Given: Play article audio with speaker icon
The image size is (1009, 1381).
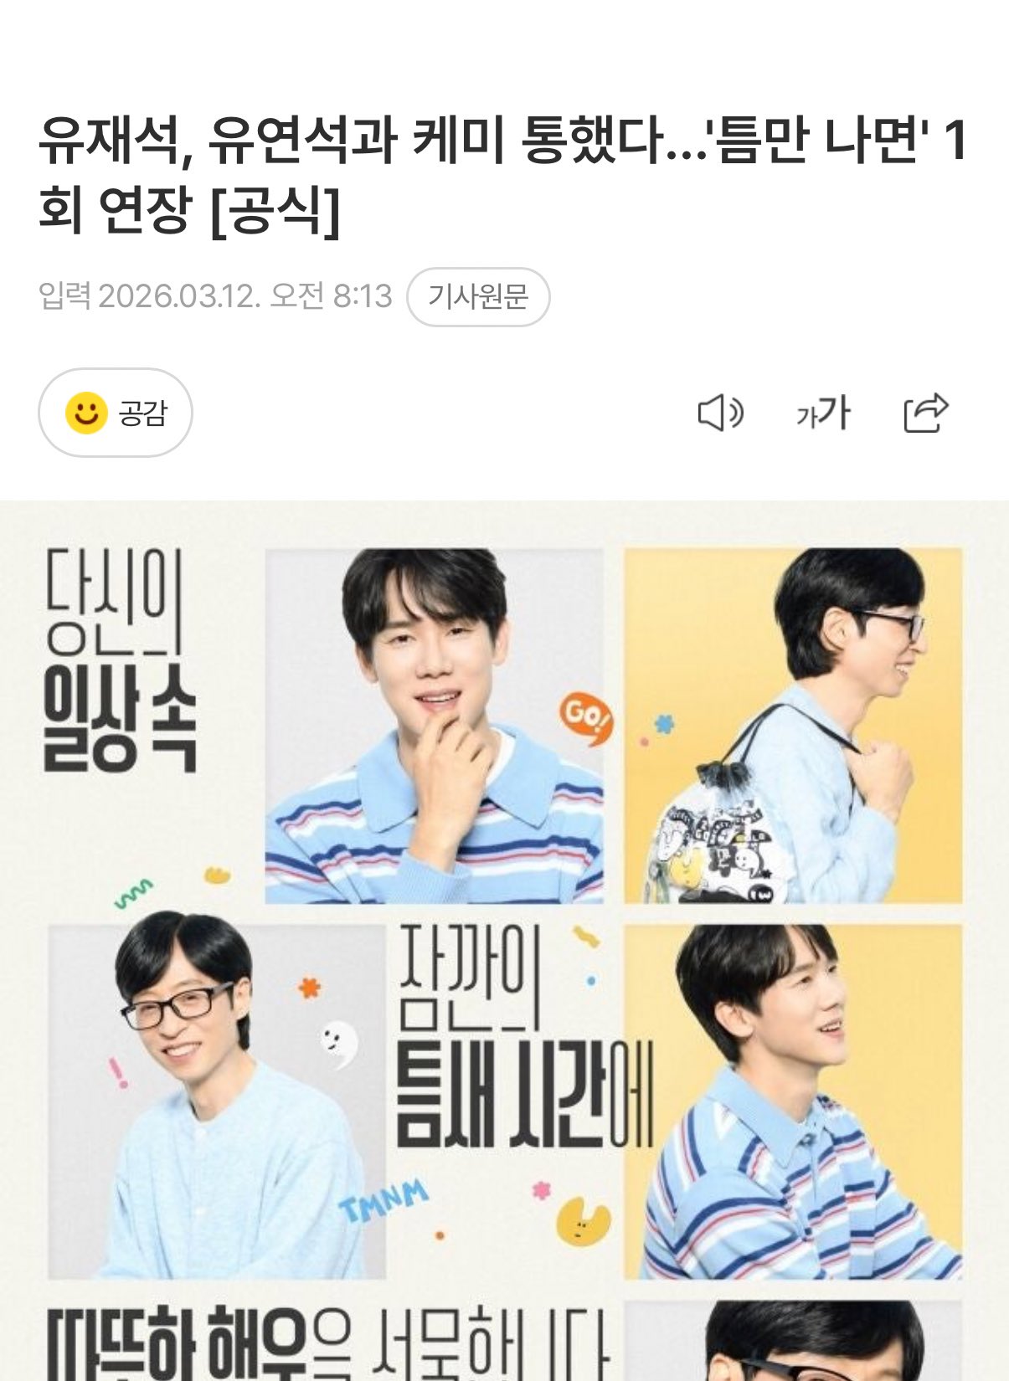Looking at the screenshot, I should (x=720, y=413).
